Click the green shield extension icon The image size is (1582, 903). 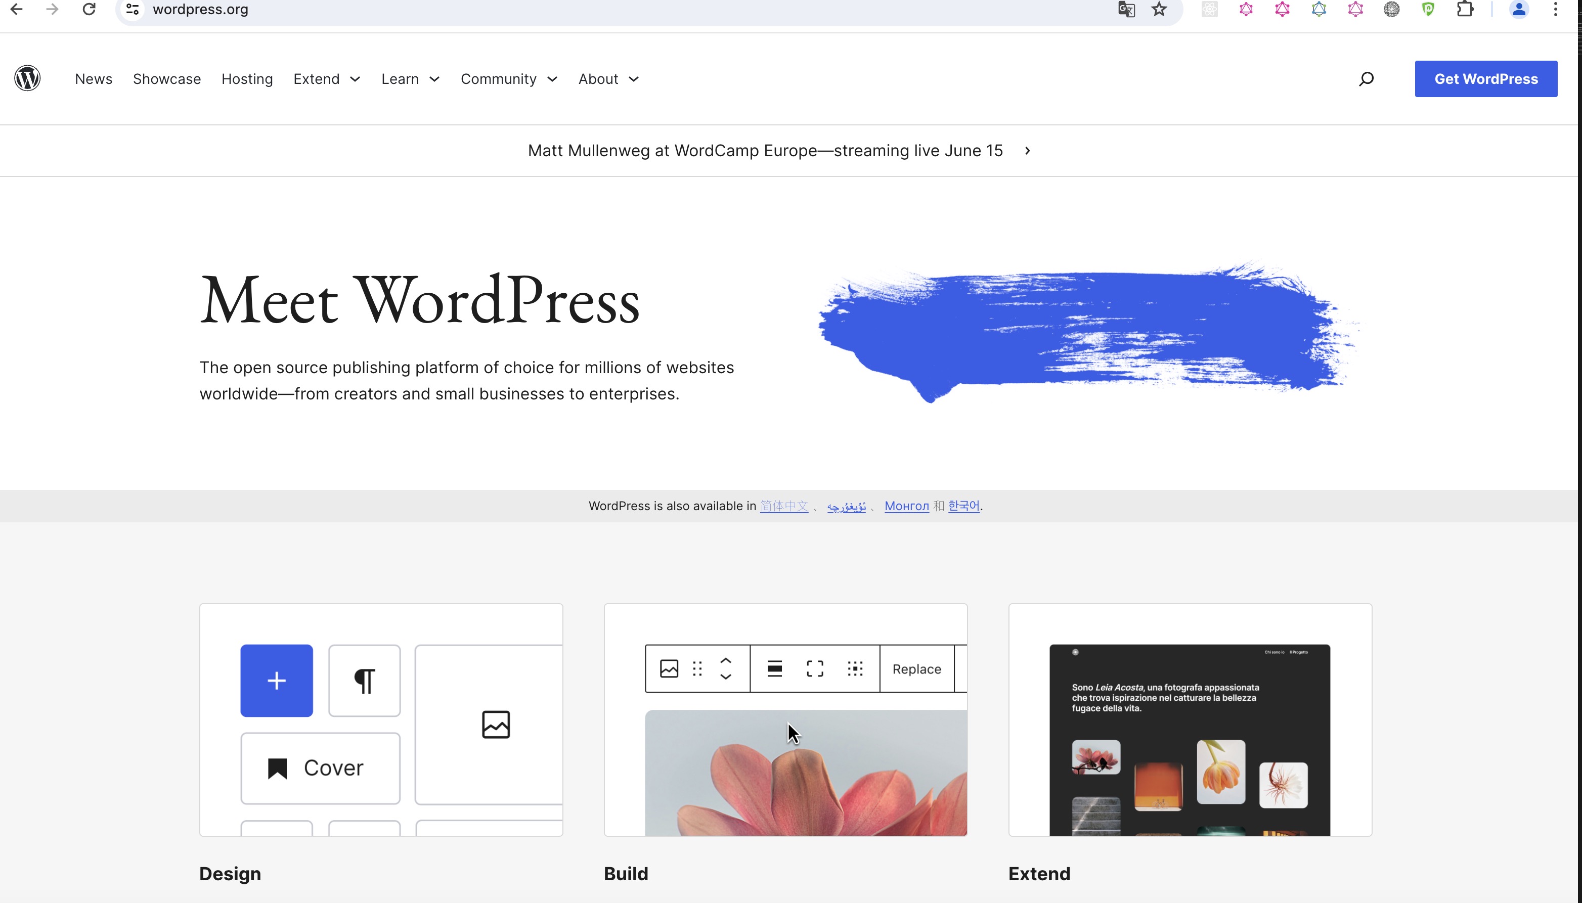pyautogui.click(x=1428, y=9)
